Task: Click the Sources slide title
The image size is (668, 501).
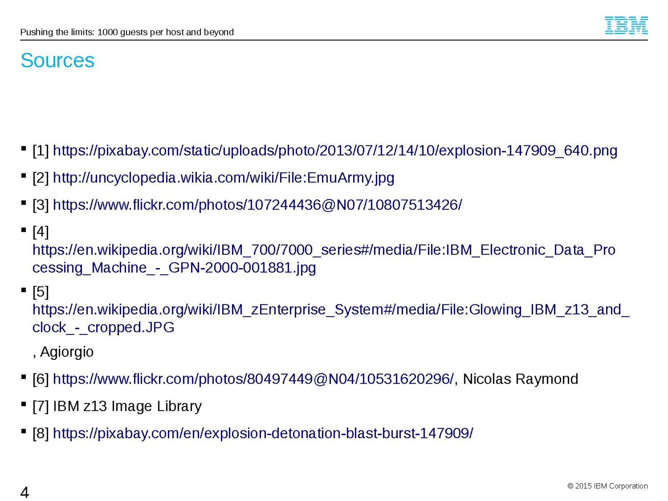Action: tap(58, 61)
